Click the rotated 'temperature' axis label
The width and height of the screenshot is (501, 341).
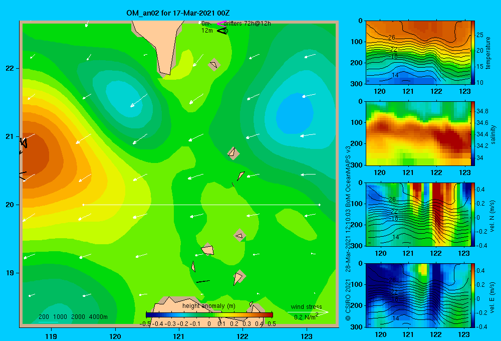tap(488, 53)
